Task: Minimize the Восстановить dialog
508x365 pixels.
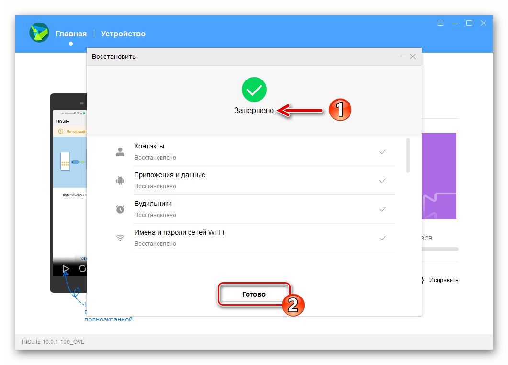Action: 403,57
